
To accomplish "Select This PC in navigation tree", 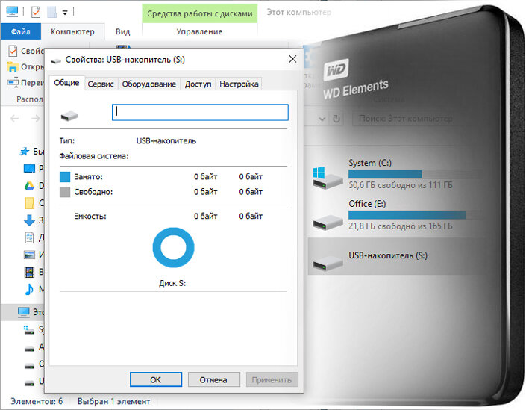I will pyautogui.click(x=23, y=312).
